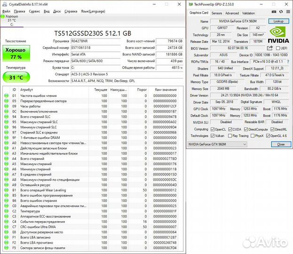Click status dot for attribute 94 row
Screen dimensions: 293x254
point(7,117)
